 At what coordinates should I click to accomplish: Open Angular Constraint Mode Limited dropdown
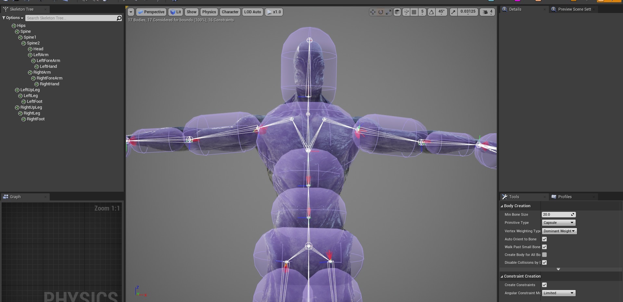pyautogui.click(x=559, y=293)
